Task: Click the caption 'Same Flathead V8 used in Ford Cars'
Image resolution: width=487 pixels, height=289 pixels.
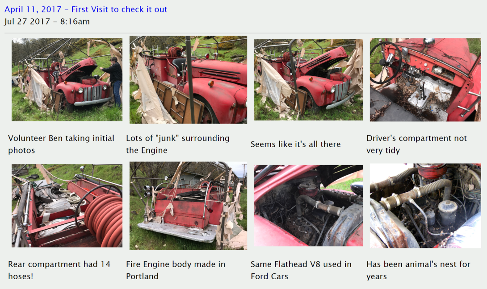Action: pos(301,270)
